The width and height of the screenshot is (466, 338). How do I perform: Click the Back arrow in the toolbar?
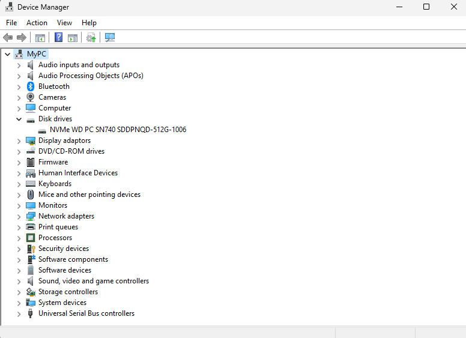click(8, 37)
